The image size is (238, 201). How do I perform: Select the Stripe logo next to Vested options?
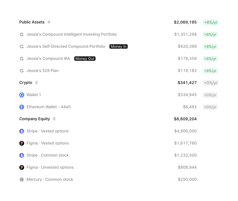tap(22, 131)
